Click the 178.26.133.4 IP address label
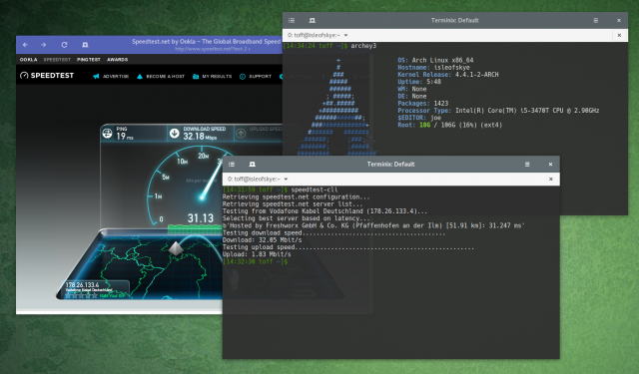The image size is (639, 374). [x=82, y=285]
